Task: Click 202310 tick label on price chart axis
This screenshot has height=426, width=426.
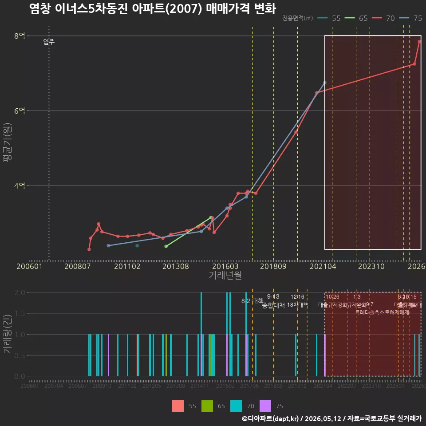Action: click(371, 266)
